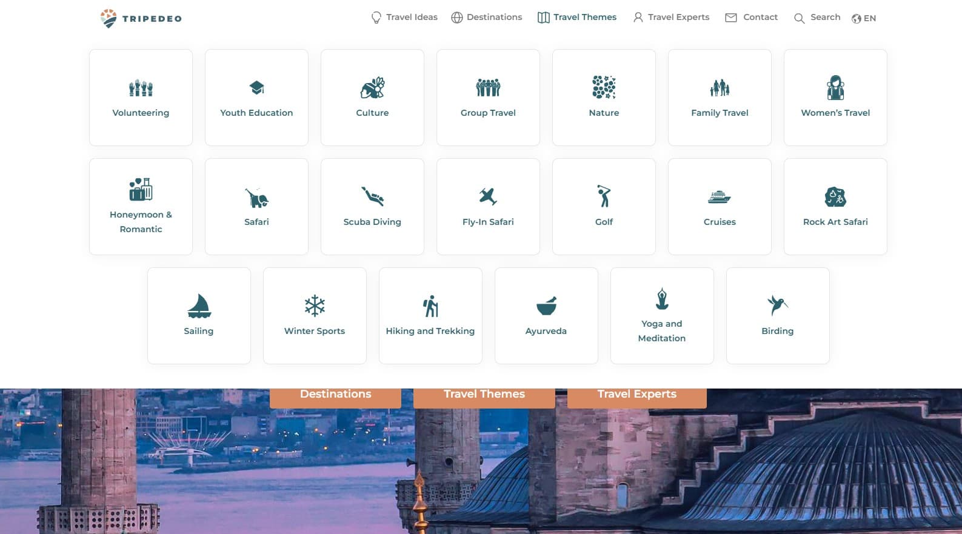Viewport: 962px width, 534px height.
Task: Go to the Winter Sports label
Action: (x=315, y=331)
